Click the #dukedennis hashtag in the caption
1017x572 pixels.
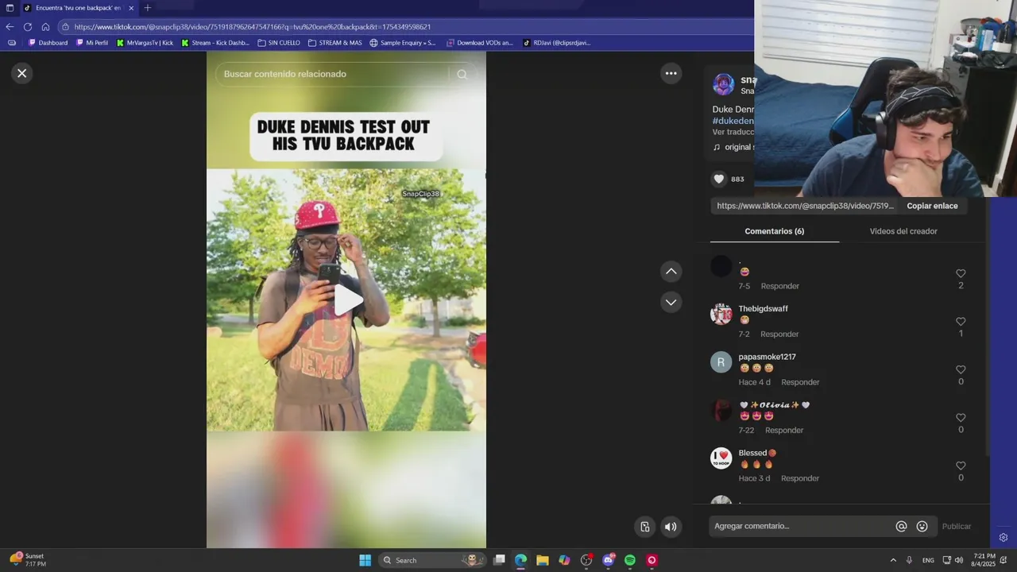[x=733, y=121]
